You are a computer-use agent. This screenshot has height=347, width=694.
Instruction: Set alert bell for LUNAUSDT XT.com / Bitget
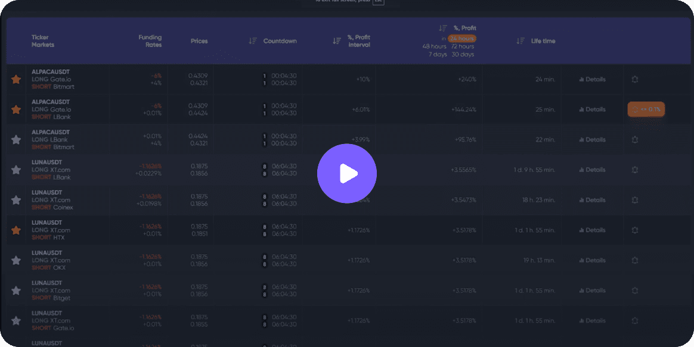tap(635, 290)
